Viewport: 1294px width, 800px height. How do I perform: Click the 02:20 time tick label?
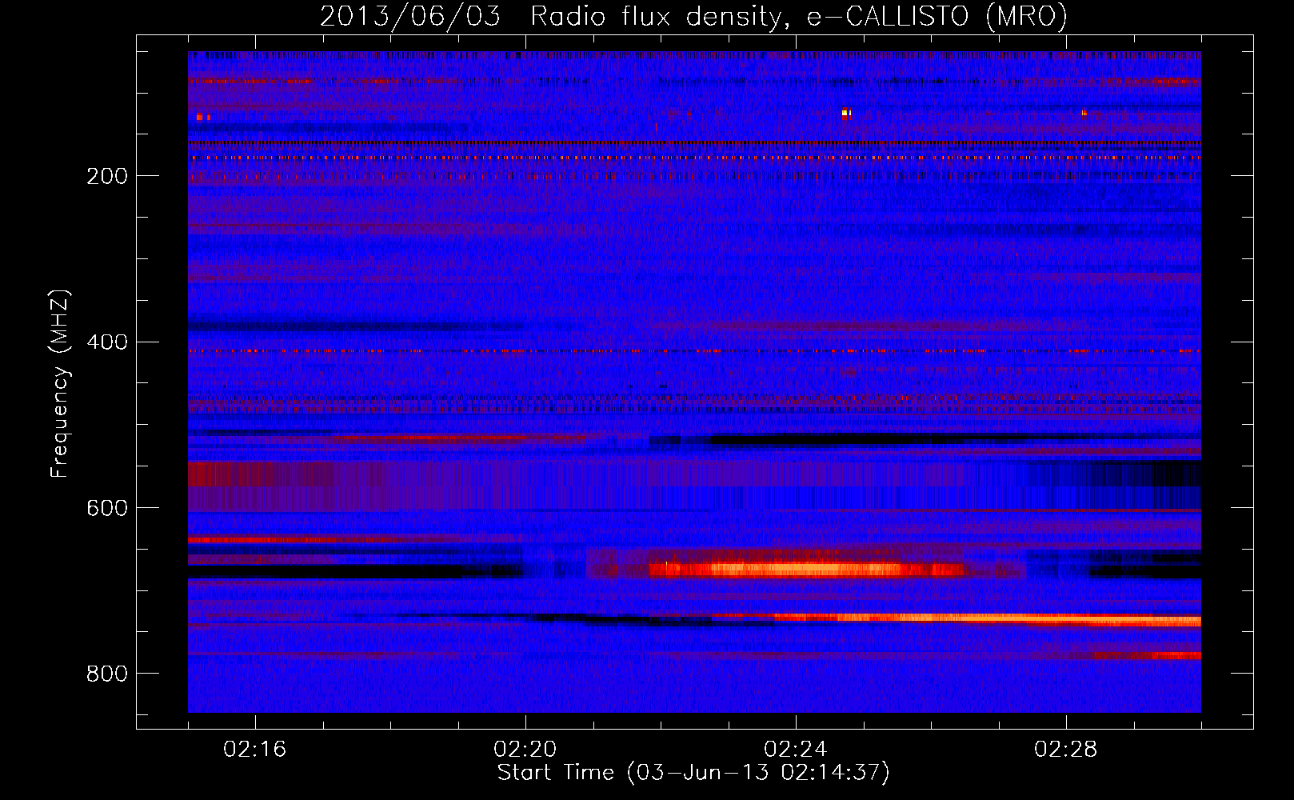point(525,750)
